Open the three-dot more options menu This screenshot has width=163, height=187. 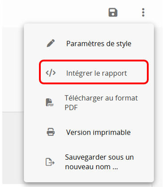(143, 13)
